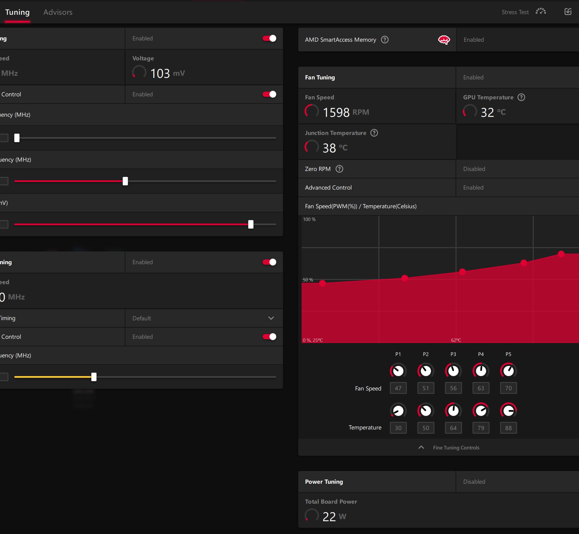
Task: Switch to the Advisors tab
Action: 58,12
